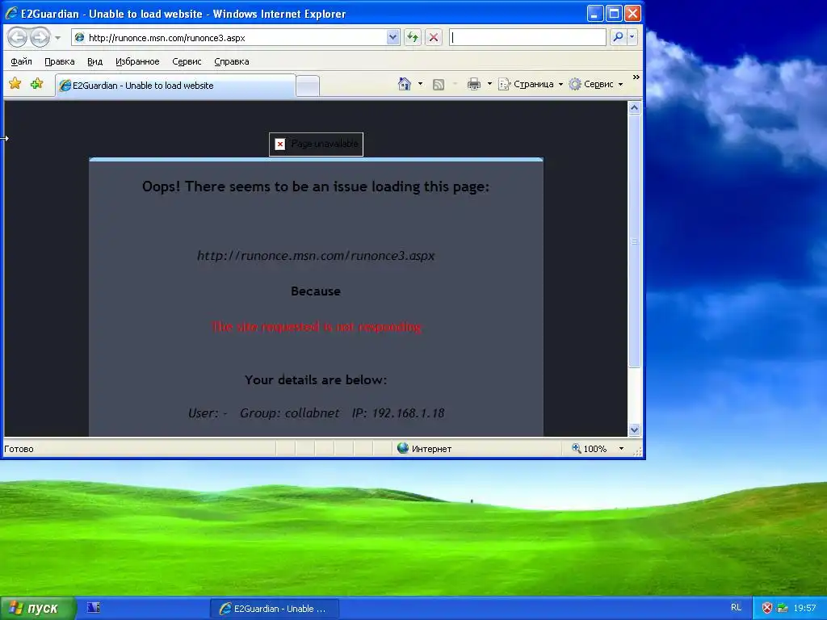This screenshot has width=827, height=620.
Task: Click the Internet Explorer title bar icon
Action: pyautogui.click(x=11, y=13)
